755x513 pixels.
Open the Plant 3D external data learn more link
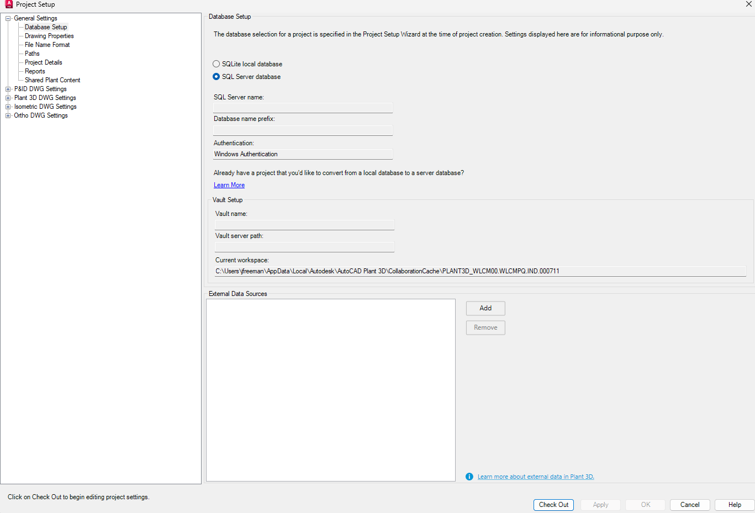pos(536,476)
